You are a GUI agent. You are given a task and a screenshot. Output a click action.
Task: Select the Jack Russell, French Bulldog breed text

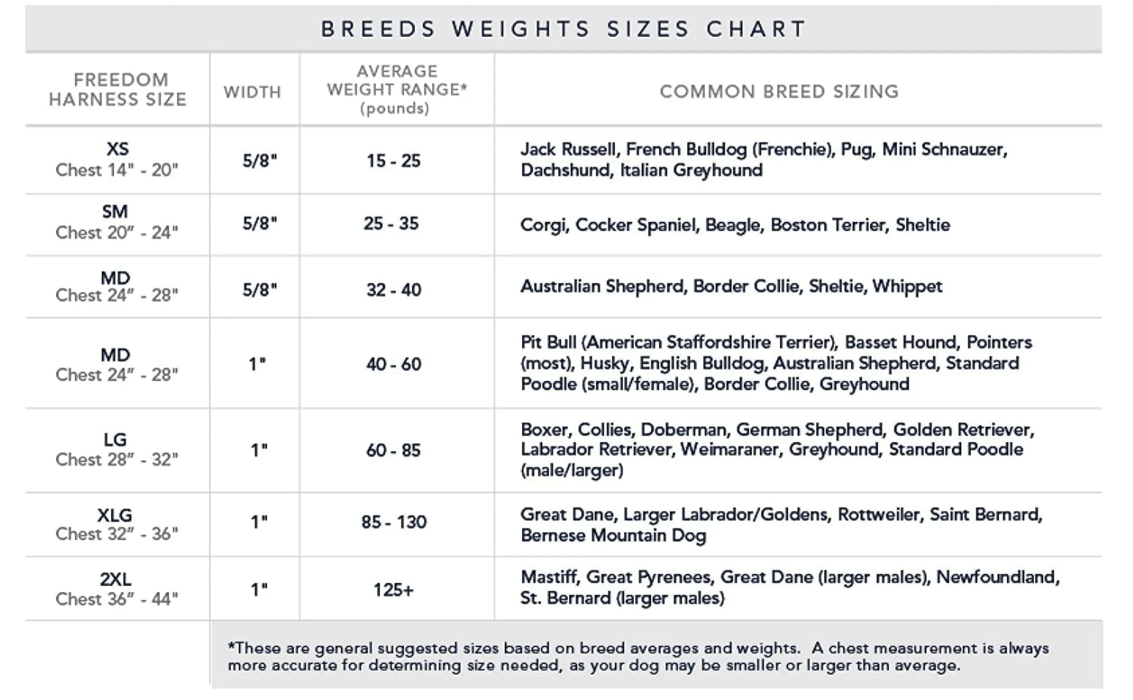click(x=764, y=160)
